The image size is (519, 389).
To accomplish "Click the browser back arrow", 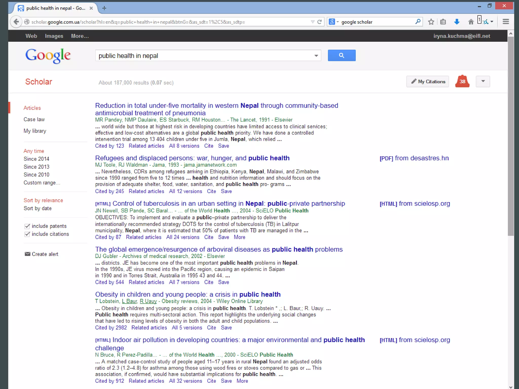I will point(16,22).
